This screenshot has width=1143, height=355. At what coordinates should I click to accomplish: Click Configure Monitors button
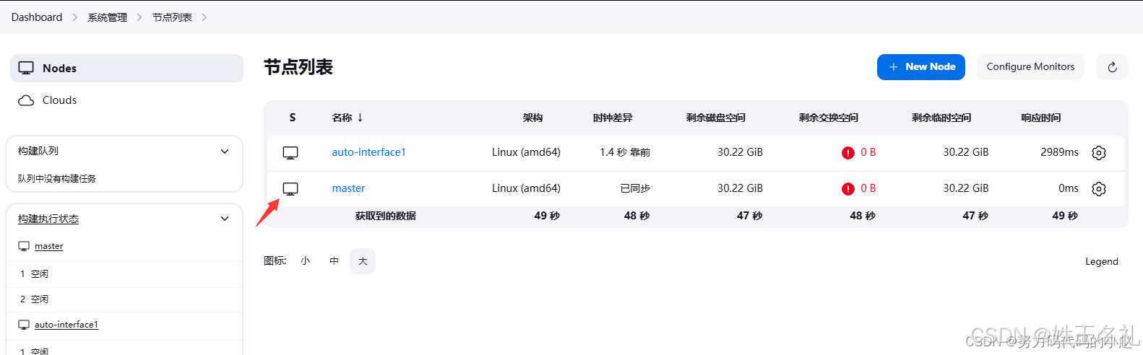click(1030, 67)
